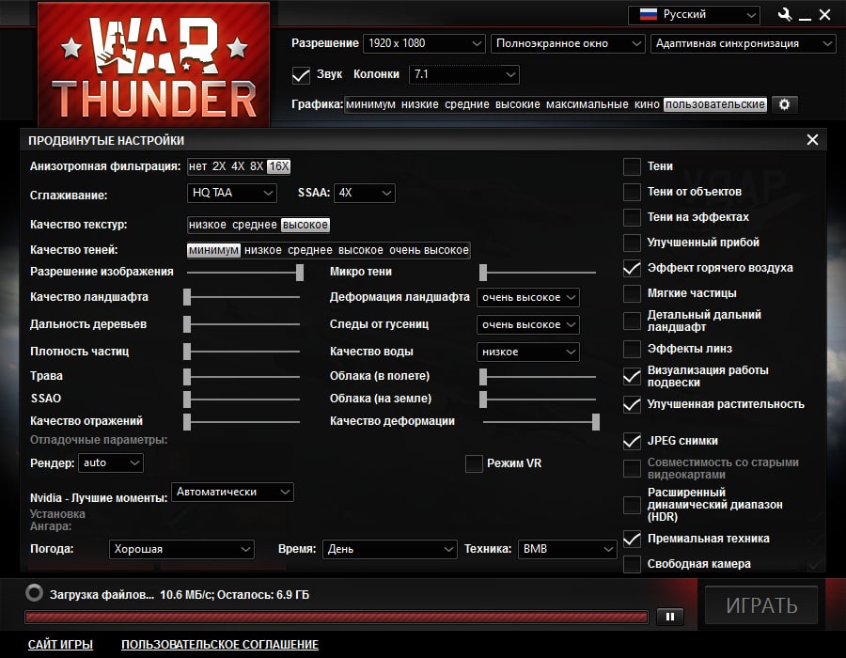Minimize the launcher window
The height and width of the screenshot is (658, 846).
[x=805, y=16]
